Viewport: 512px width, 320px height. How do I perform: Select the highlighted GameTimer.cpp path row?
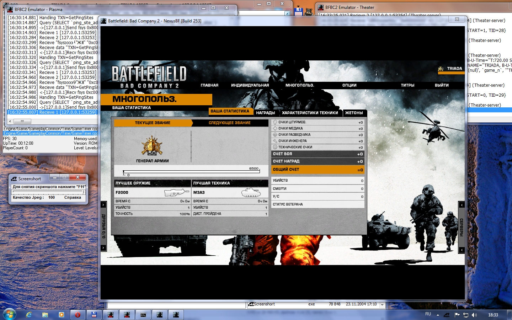point(50,133)
